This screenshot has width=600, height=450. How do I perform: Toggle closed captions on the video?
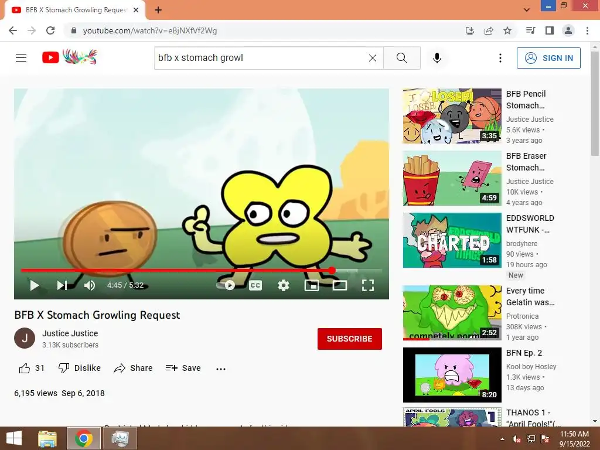tap(255, 285)
